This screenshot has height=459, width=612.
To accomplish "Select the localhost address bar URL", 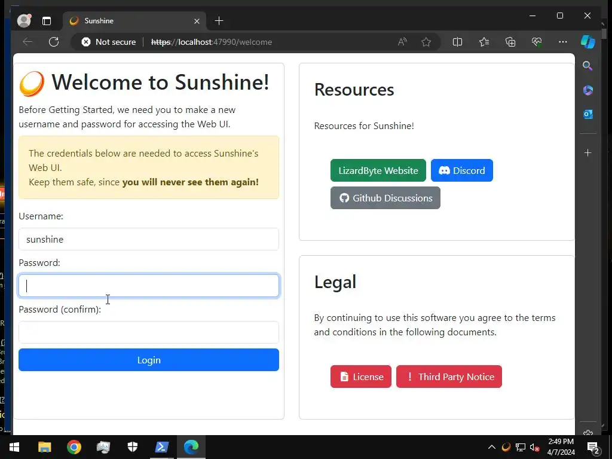I will tap(212, 42).
